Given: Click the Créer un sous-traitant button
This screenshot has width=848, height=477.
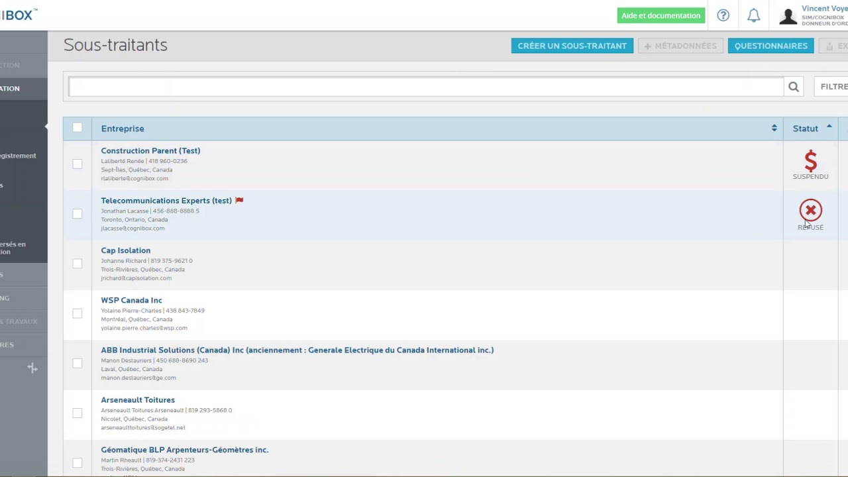Looking at the screenshot, I should tap(572, 46).
